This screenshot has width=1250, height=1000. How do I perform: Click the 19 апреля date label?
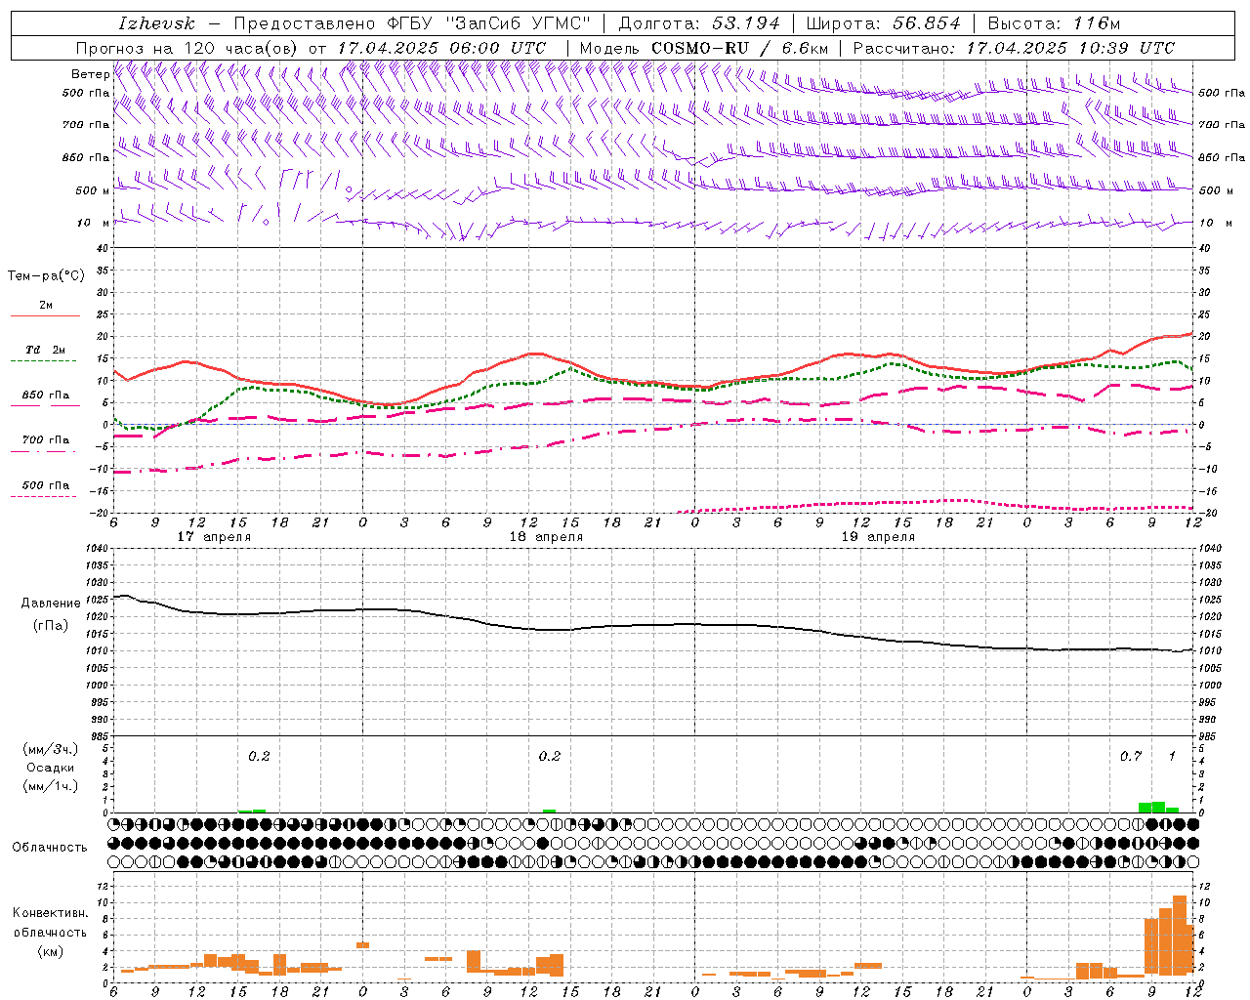pos(878,537)
